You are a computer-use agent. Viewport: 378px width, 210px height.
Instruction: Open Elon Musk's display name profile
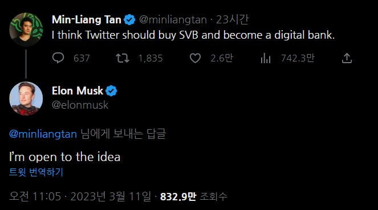pyautogui.click(x=78, y=90)
